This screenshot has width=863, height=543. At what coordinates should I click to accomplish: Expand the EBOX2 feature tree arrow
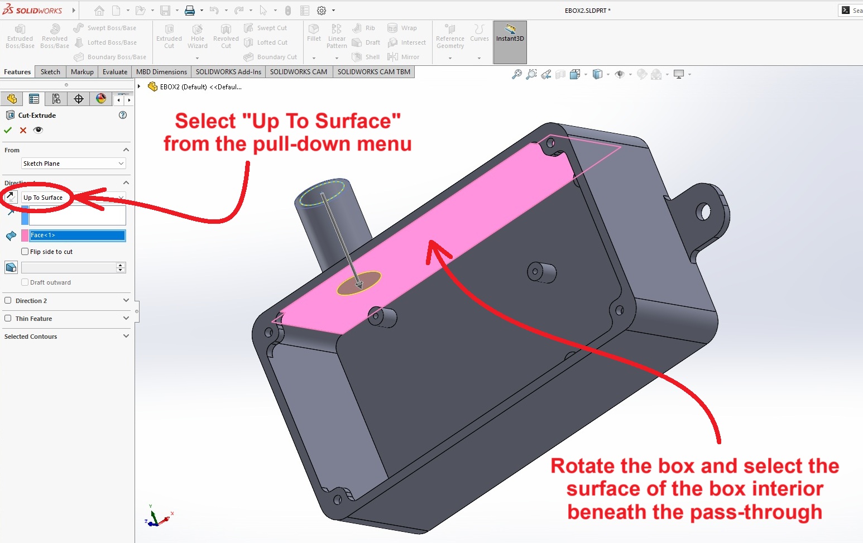[140, 87]
